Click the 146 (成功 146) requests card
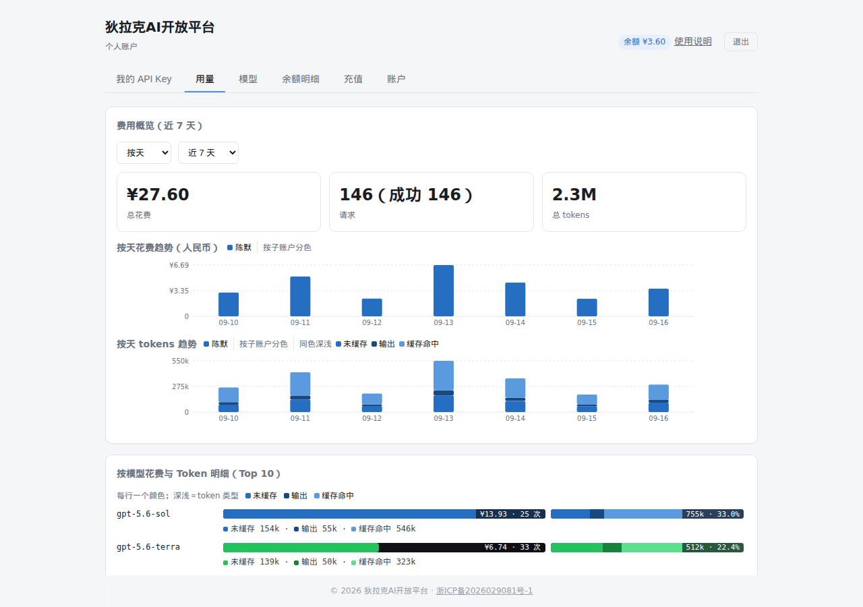The image size is (863, 607). tap(431, 202)
